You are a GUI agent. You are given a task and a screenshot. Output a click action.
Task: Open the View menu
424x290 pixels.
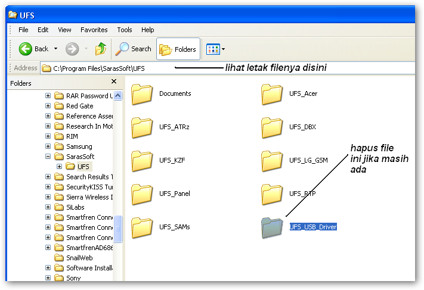point(64,30)
